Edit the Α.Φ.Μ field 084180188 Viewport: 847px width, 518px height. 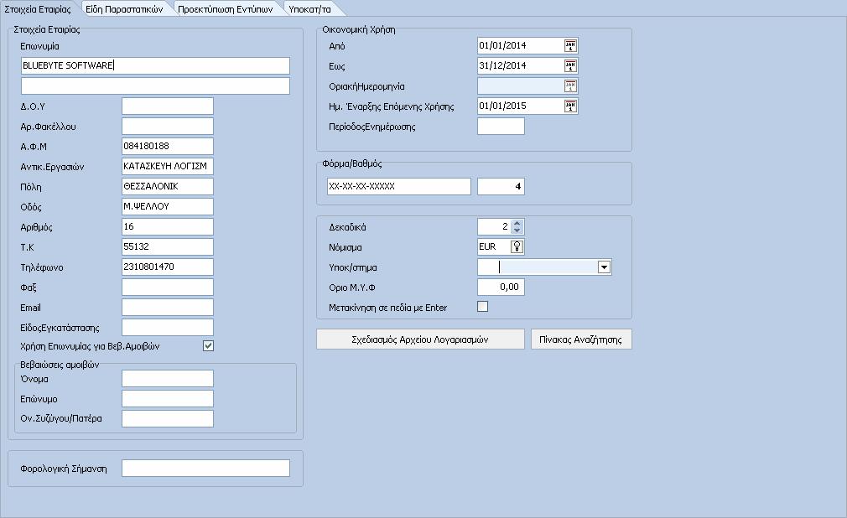[x=168, y=146]
